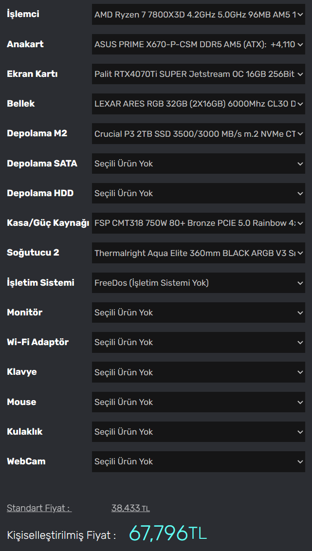
Task: Open the Klavye keyboard dropdown
Action: click(x=198, y=372)
